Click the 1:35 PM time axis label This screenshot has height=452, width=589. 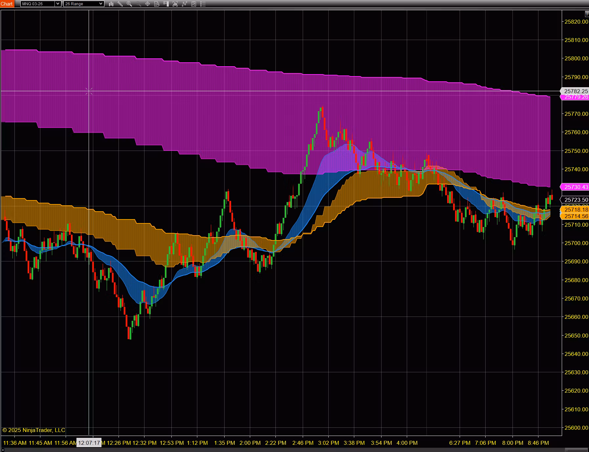(225, 443)
